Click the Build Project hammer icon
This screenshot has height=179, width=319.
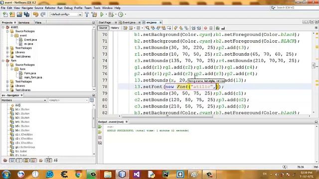point(87,14)
